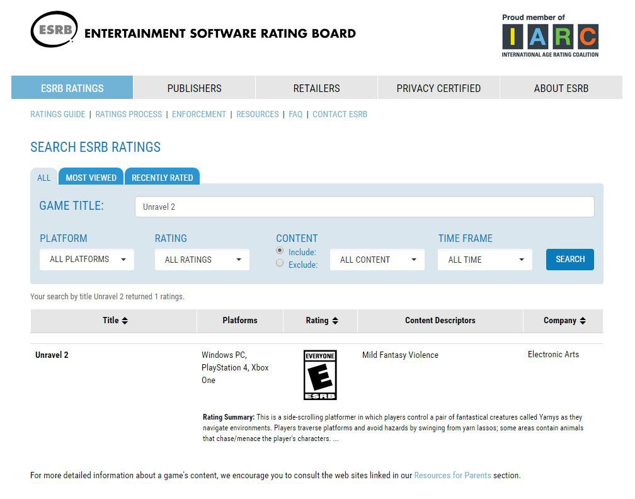The height and width of the screenshot is (499, 635).
Task: Click the Everyone E rating icon
Action: (x=320, y=375)
